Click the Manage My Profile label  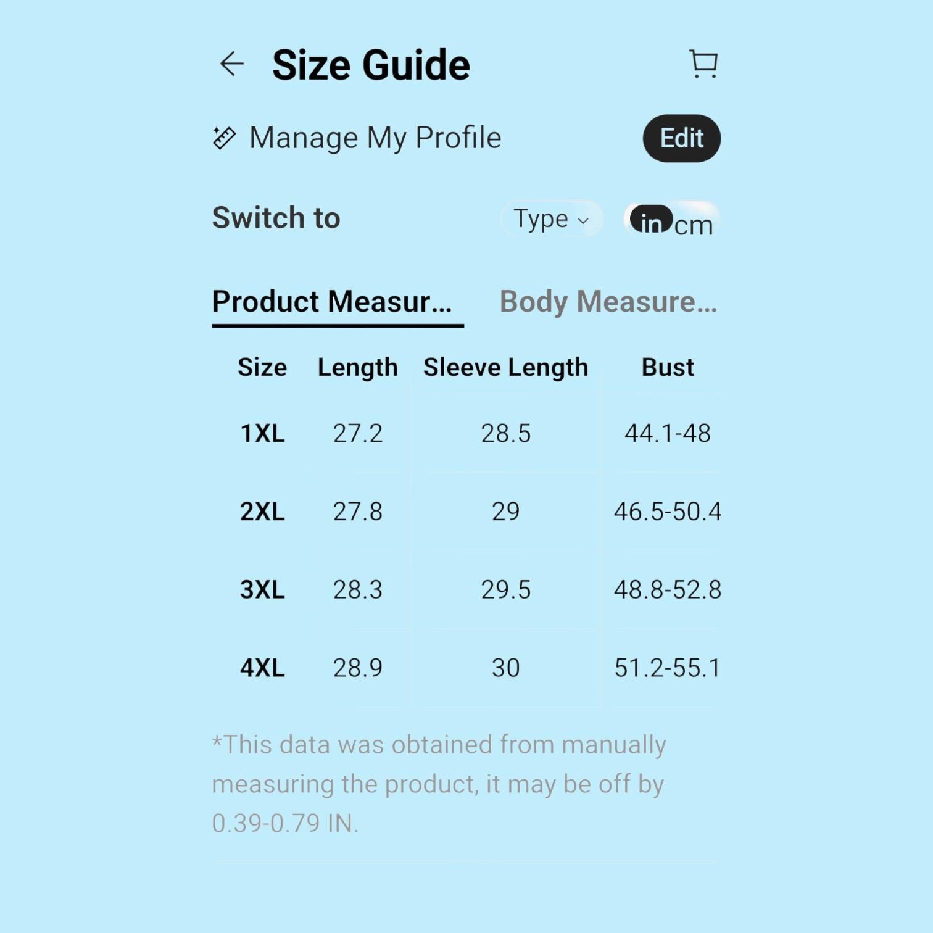[375, 138]
